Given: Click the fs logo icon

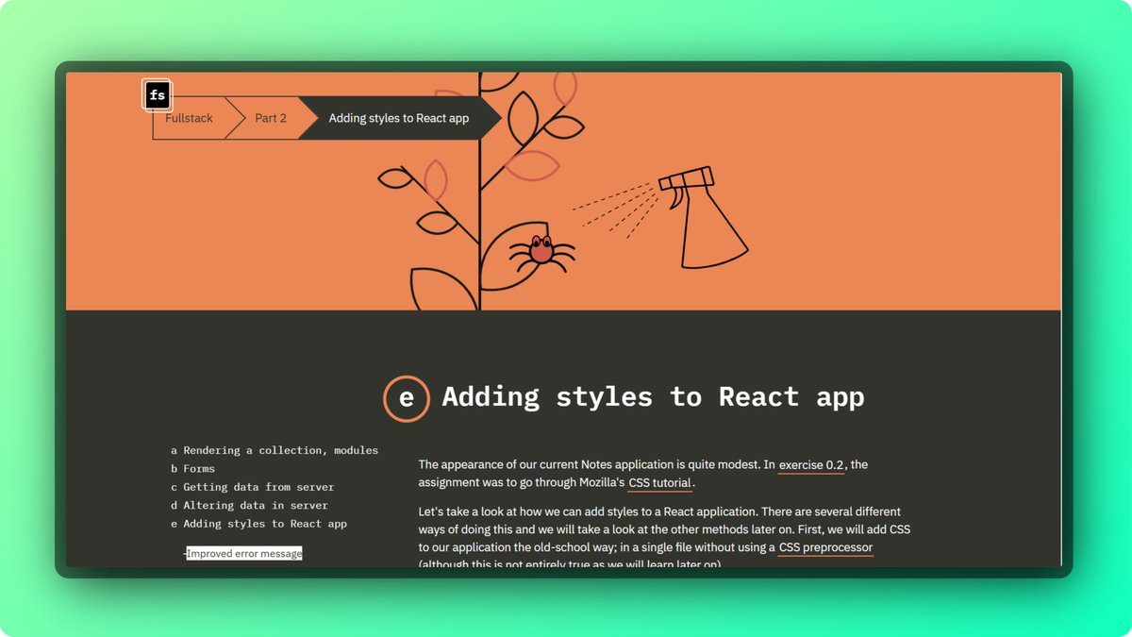Looking at the screenshot, I should tap(158, 94).
